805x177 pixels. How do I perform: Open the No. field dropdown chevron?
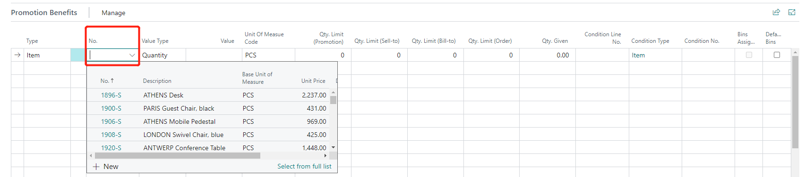(x=132, y=55)
